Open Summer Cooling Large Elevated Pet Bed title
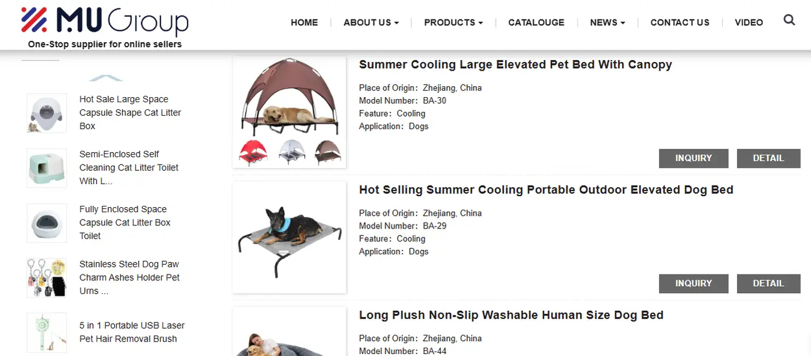811x356 pixels. coord(515,65)
